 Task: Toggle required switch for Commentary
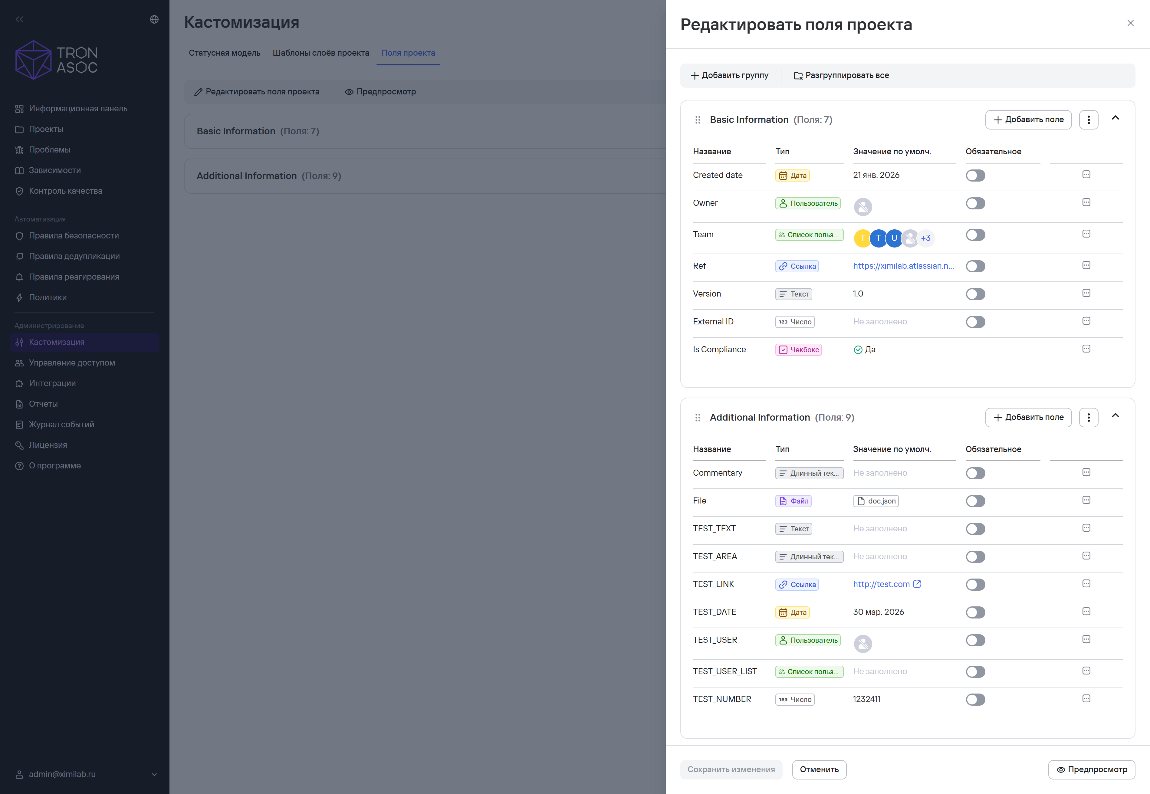pyautogui.click(x=975, y=473)
